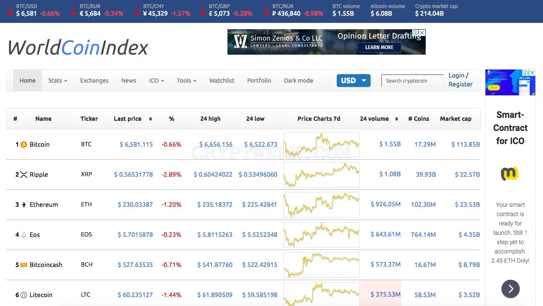Click the BTC volume $ 1.55B value
Screen dimensions: 543x306
[x=343, y=14]
